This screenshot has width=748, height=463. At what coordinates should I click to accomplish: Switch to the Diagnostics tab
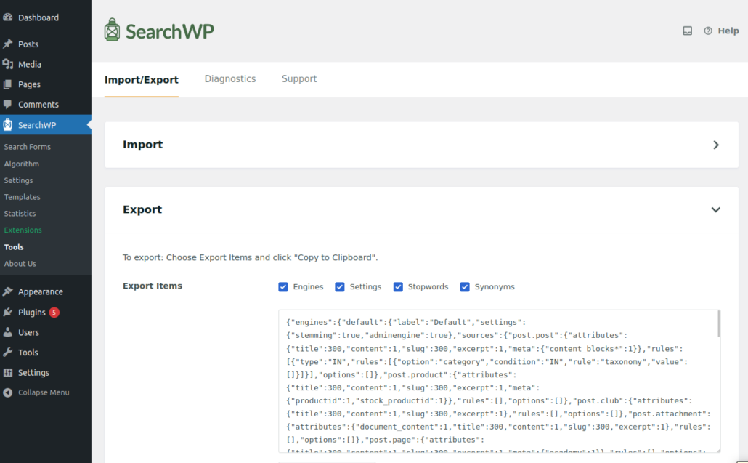230,79
